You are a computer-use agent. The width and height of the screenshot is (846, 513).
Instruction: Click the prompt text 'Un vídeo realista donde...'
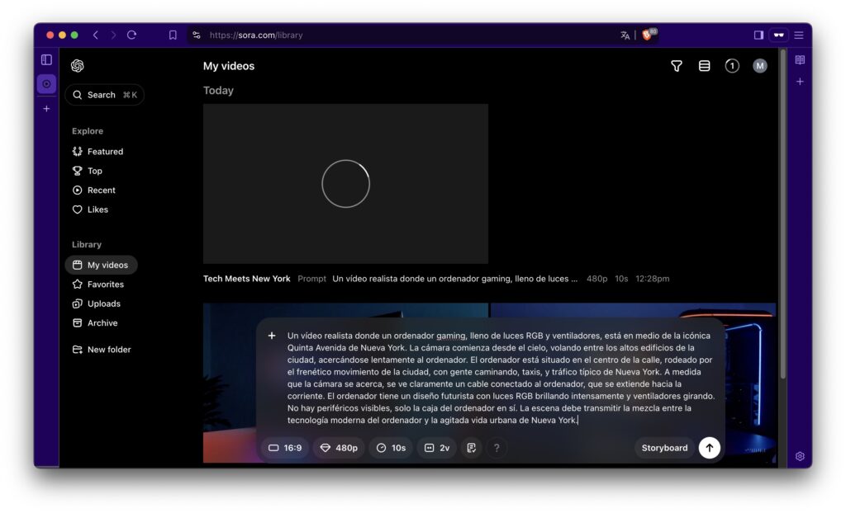click(x=455, y=279)
